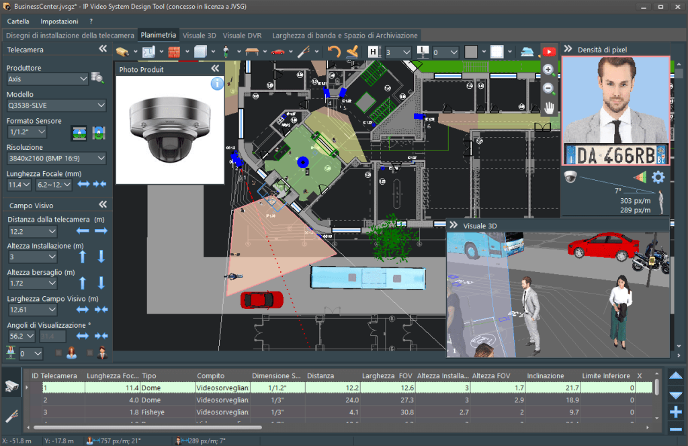Click the camera database search icon
Viewport: 688px width, 446px height.
[98, 79]
